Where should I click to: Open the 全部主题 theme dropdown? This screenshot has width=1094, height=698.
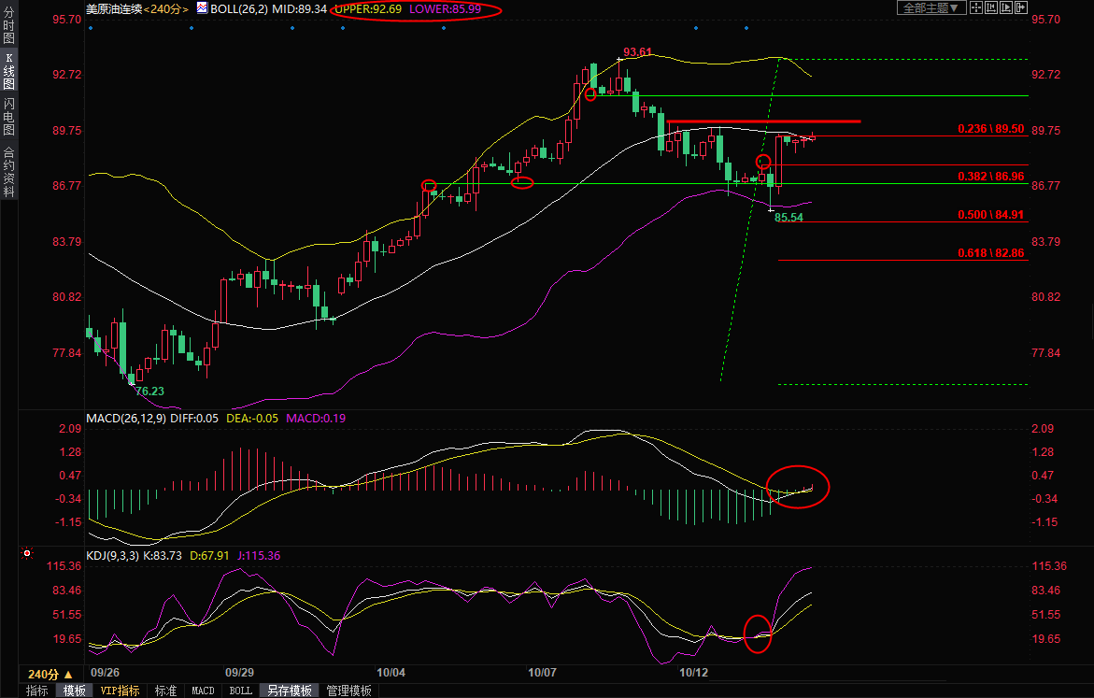[929, 7]
